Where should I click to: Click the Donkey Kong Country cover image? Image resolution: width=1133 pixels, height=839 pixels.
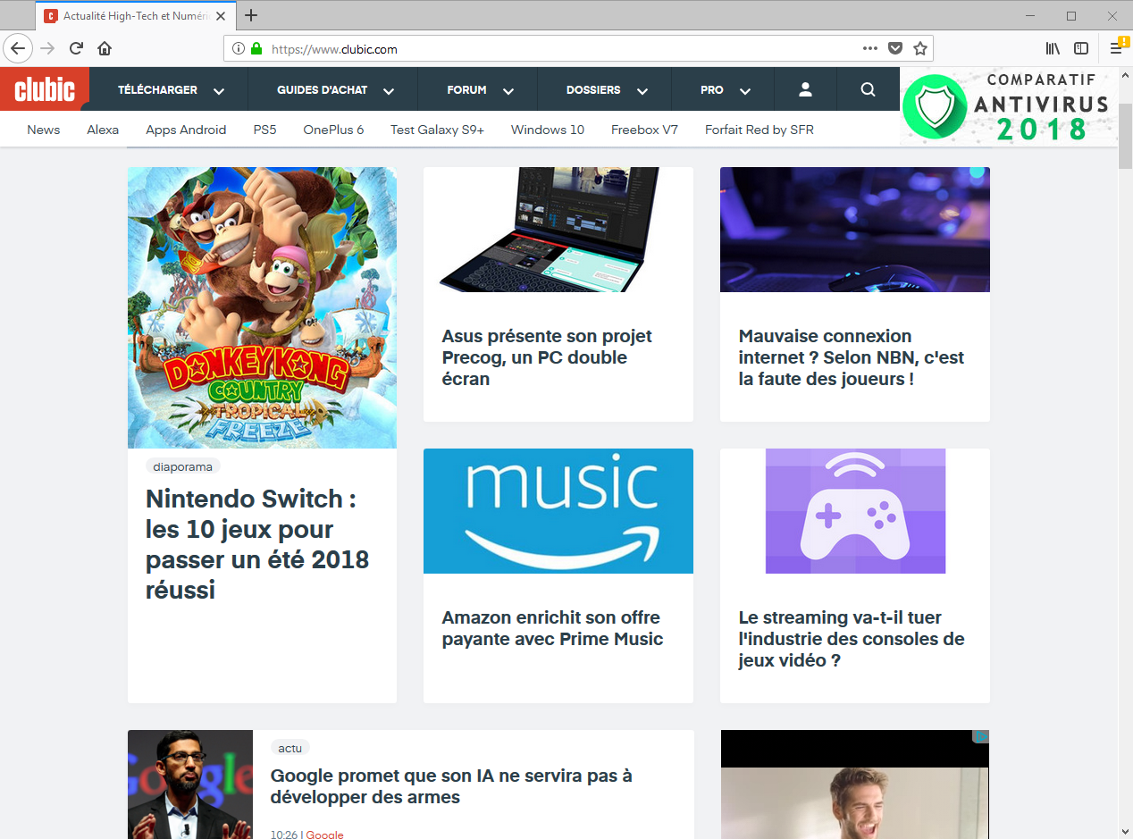point(262,307)
